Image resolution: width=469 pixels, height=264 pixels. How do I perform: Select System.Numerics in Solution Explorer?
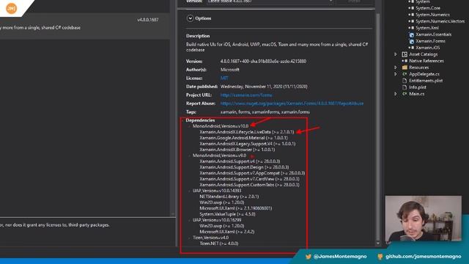click(432, 15)
